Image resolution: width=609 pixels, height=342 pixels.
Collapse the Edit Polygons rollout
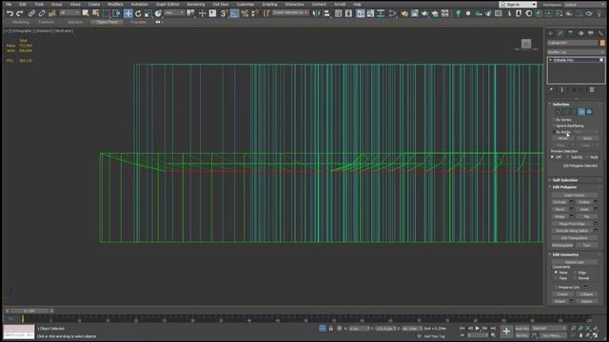pos(564,187)
